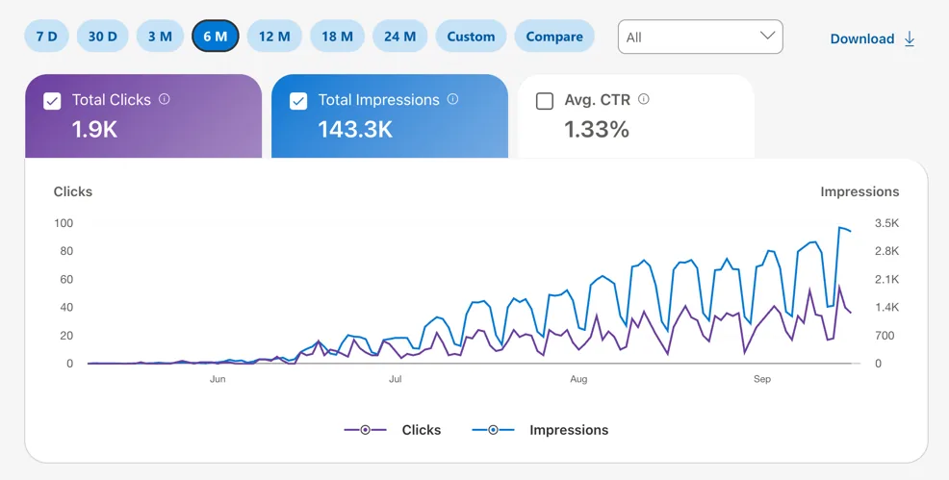Click the Download link text
The image size is (949, 480).
861,39
